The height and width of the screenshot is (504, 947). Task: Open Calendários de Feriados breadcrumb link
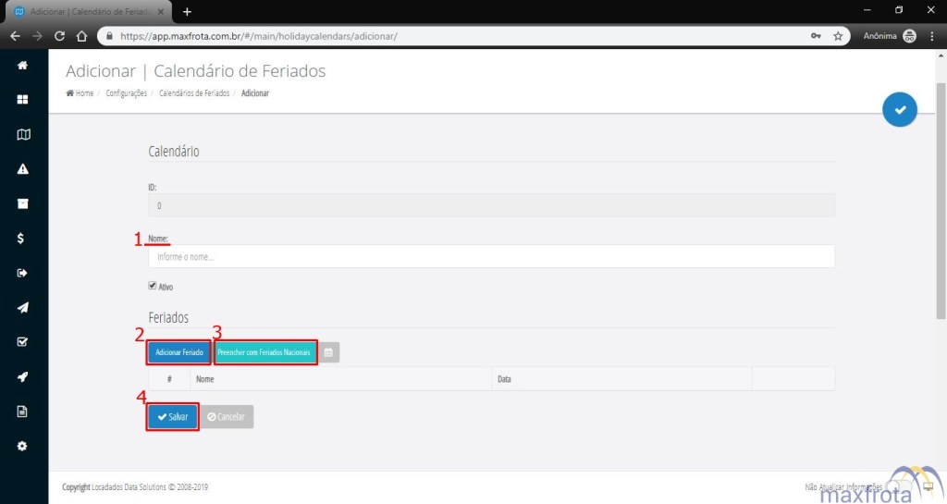point(194,93)
